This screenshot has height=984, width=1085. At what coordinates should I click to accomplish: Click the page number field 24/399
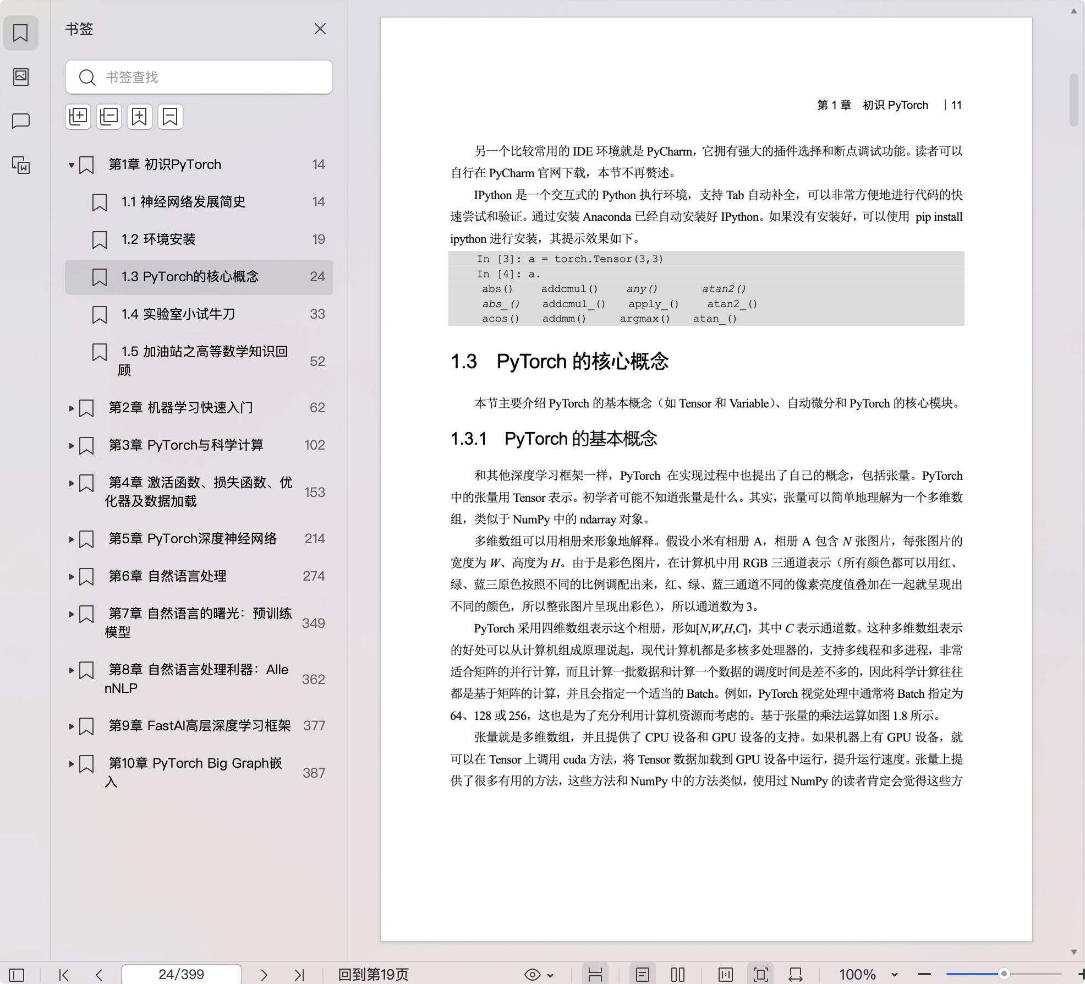point(181,975)
